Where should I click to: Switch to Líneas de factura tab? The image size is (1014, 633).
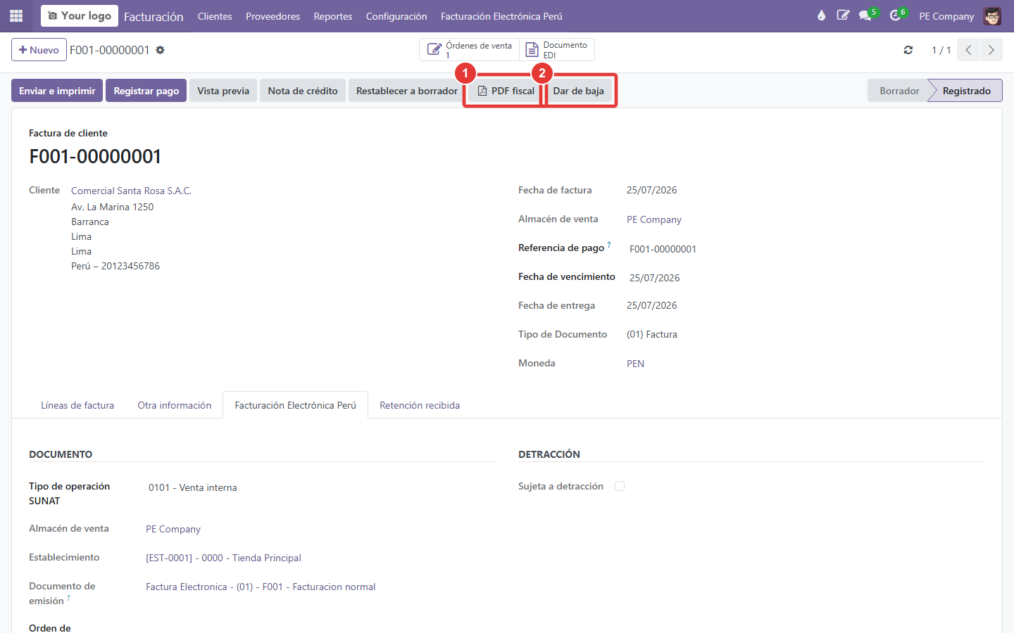[77, 405]
